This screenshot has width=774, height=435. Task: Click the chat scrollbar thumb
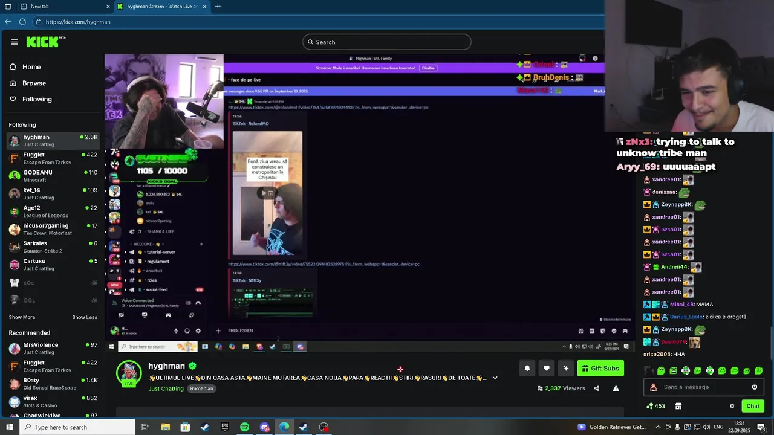pos(771,343)
